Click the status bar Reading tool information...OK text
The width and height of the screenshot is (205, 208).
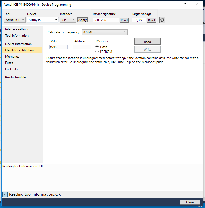[x=35, y=194]
